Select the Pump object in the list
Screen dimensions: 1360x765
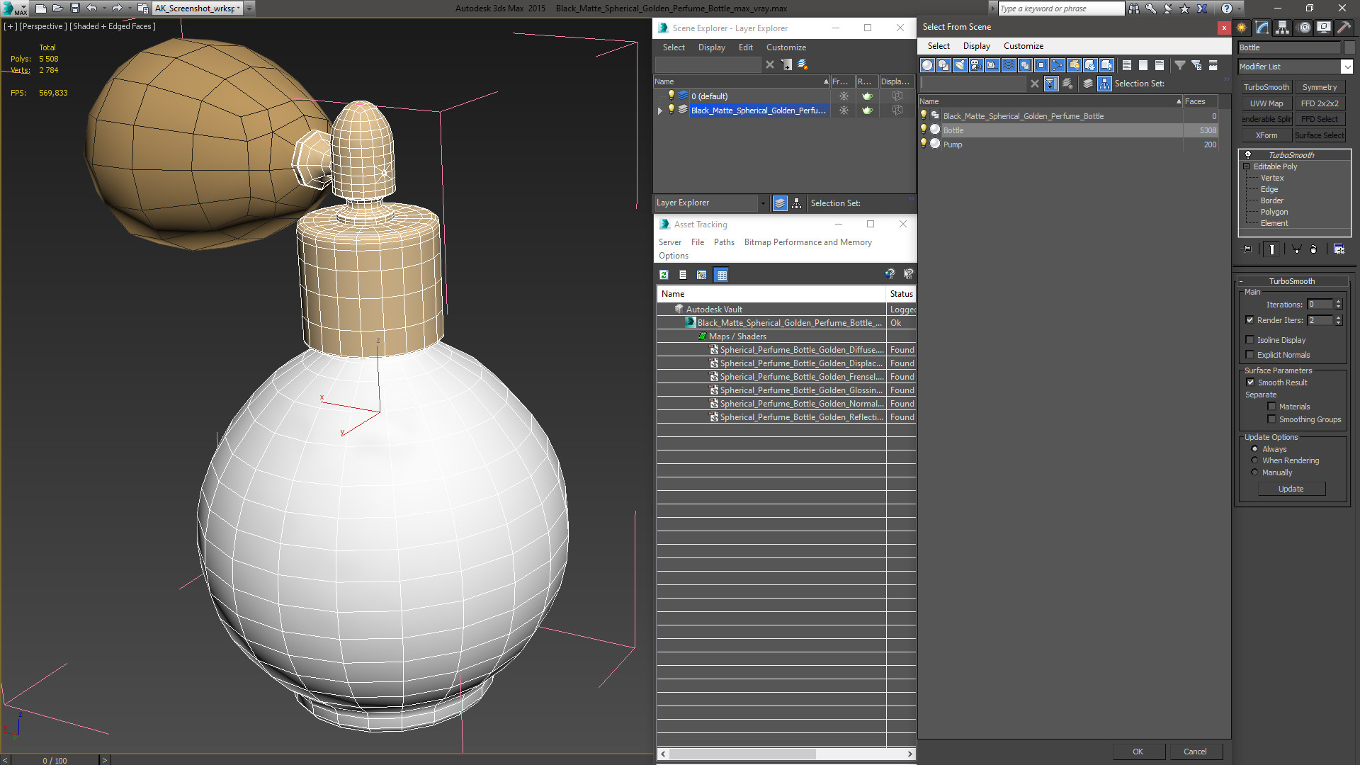tap(953, 144)
